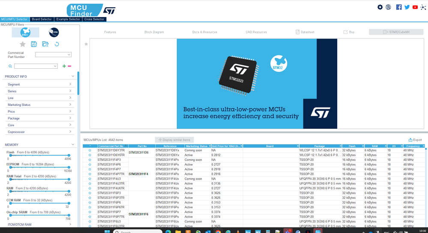Image resolution: width=428 pixels, height=233 pixels.
Task: Reset all filters with circular arrow icon
Action: click(x=57, y=44)
